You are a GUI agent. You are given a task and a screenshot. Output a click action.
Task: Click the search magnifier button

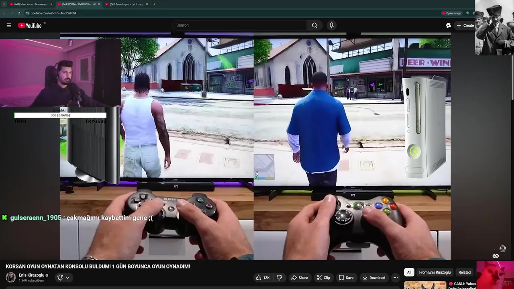314,25
